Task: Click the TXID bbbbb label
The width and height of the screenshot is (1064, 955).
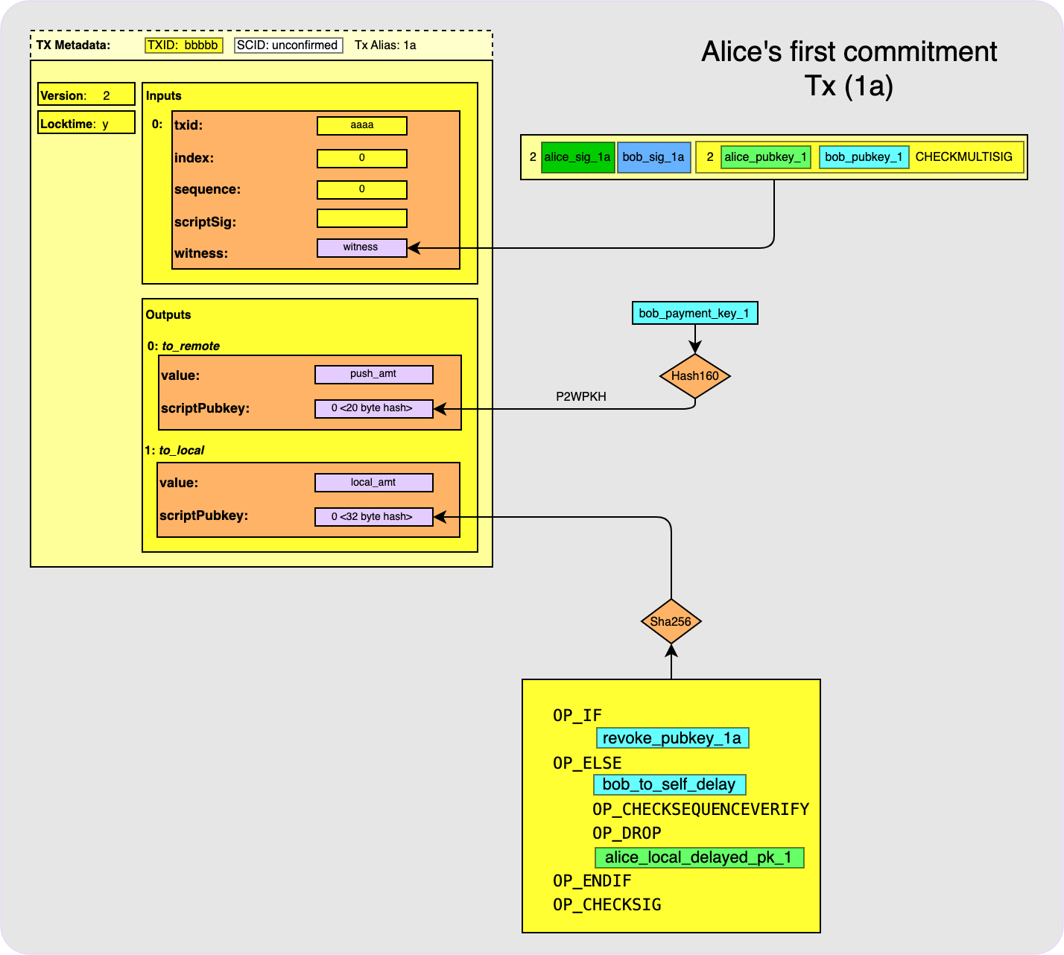Action: coord(183,45)
